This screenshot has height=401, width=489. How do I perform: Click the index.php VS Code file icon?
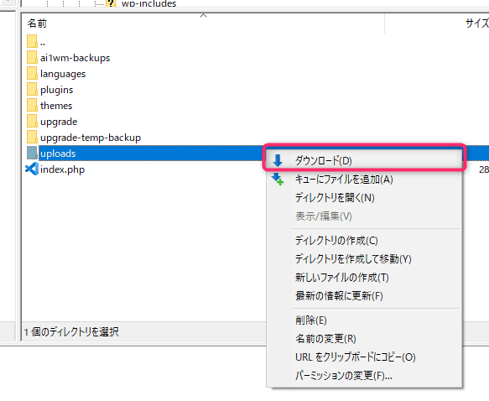pos(32,169)
